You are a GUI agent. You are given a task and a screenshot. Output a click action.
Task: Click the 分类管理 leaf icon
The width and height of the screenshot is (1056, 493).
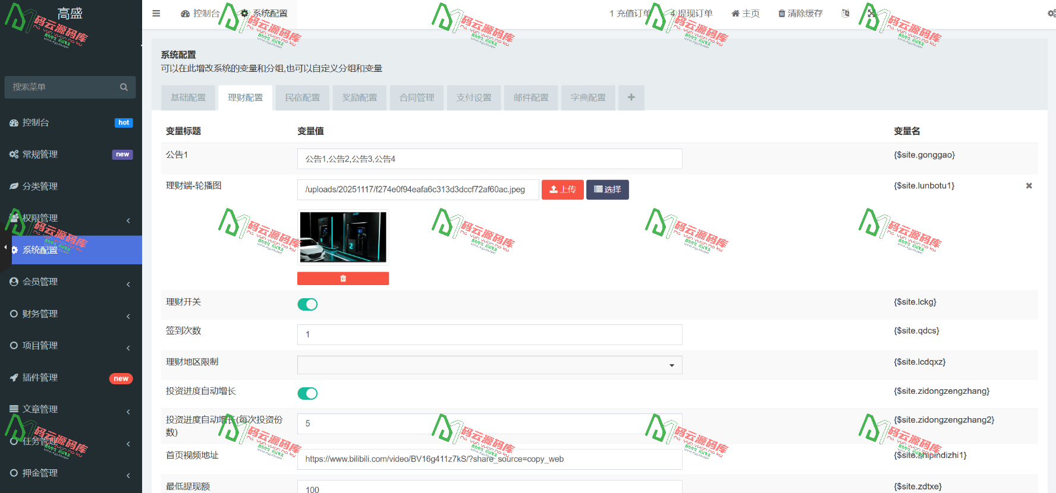14,186
